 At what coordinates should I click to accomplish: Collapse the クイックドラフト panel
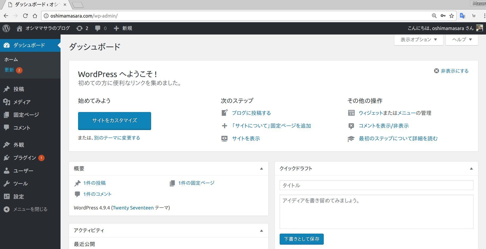tap(471, 169)
